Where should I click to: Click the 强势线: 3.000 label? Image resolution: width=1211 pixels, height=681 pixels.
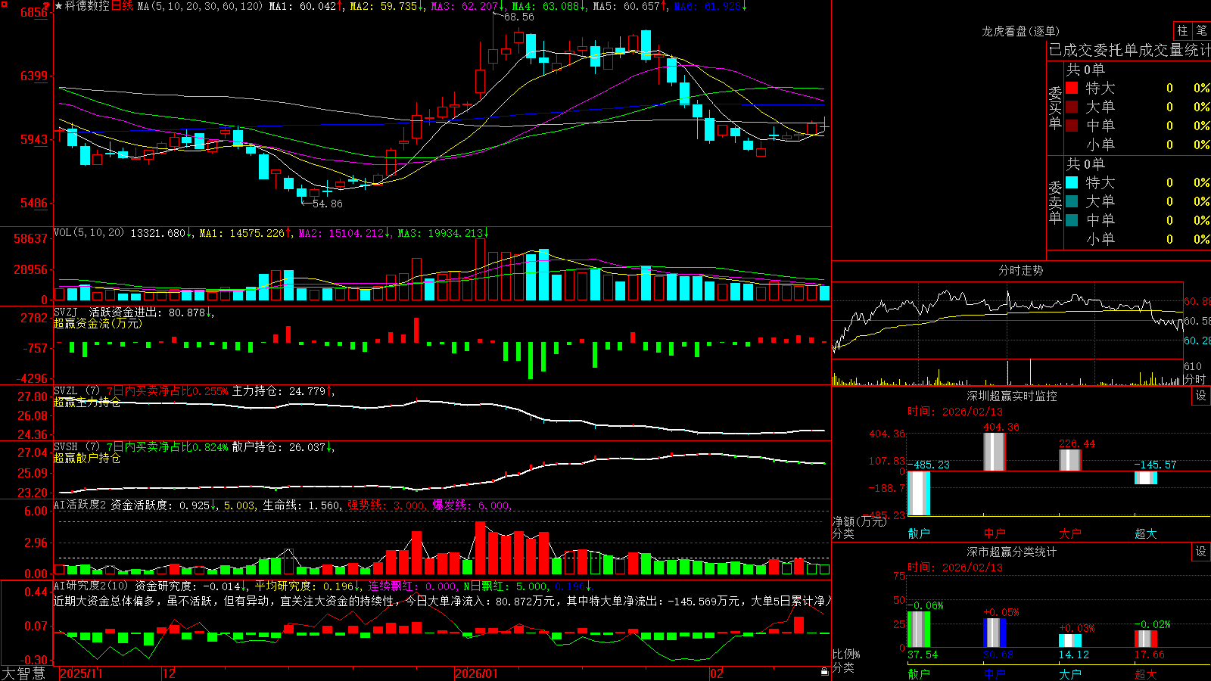coord(386,505)
